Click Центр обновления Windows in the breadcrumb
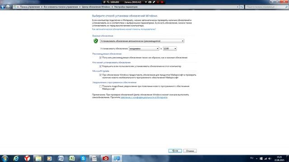 pos(96,7)
